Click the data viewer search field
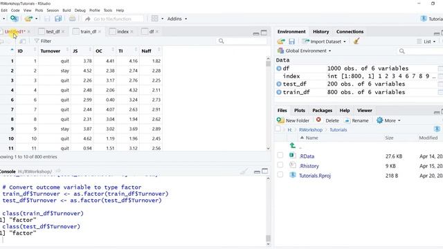443x249 pixels. (x=242, y=41)
